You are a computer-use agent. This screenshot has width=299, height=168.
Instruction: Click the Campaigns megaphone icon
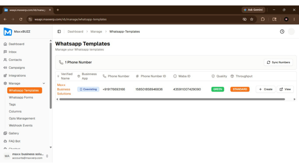tap(5, 68)
